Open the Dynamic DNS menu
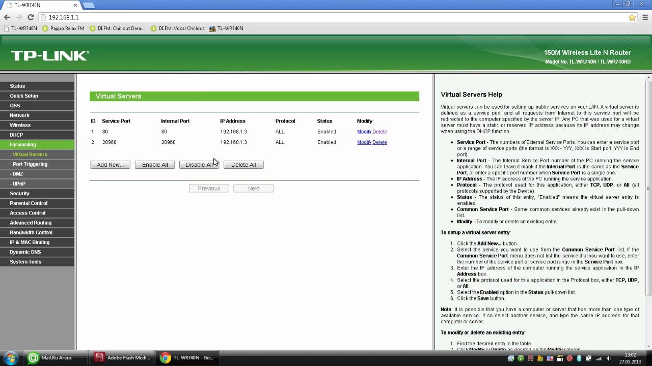The image size is (652, 366). pos(37,252)
